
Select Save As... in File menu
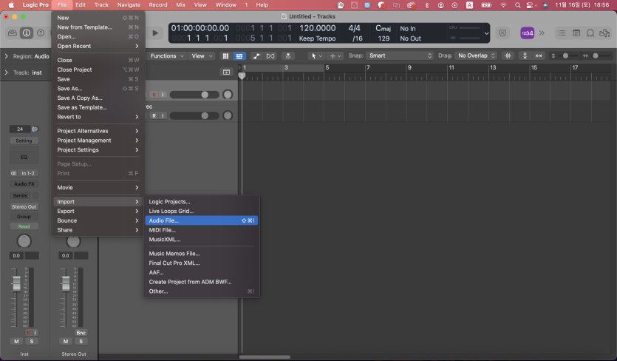click(69, 89)
